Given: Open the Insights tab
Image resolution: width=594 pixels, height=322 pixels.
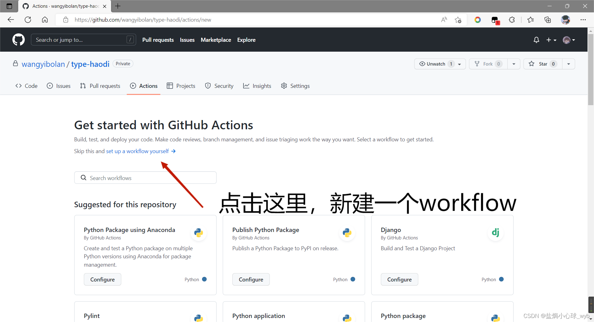Looking at the screenshot, I should tap(257, 86).
